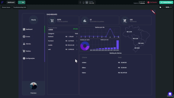Click the backend category label
This screenshot has height=98, width=174.
(x=51, y=36)
